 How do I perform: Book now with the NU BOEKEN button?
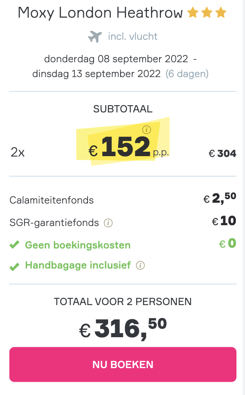[123, 364]
